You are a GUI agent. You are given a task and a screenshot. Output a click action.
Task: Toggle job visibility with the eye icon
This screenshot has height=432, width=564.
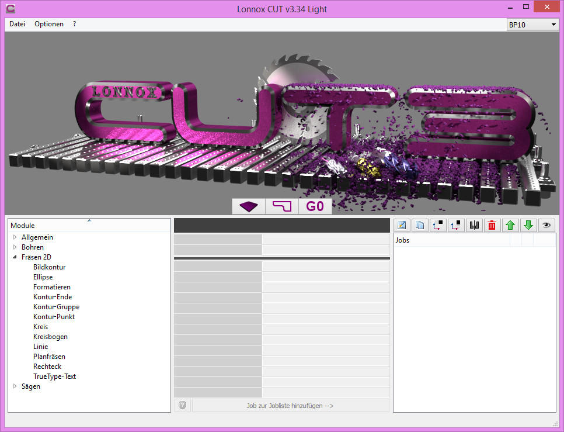546,226
